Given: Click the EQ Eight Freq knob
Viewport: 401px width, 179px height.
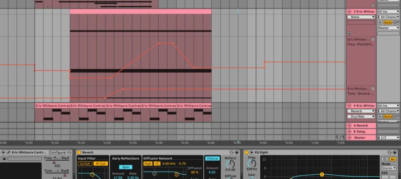Looking at the screenshot, I should click(x=252, y=163).
